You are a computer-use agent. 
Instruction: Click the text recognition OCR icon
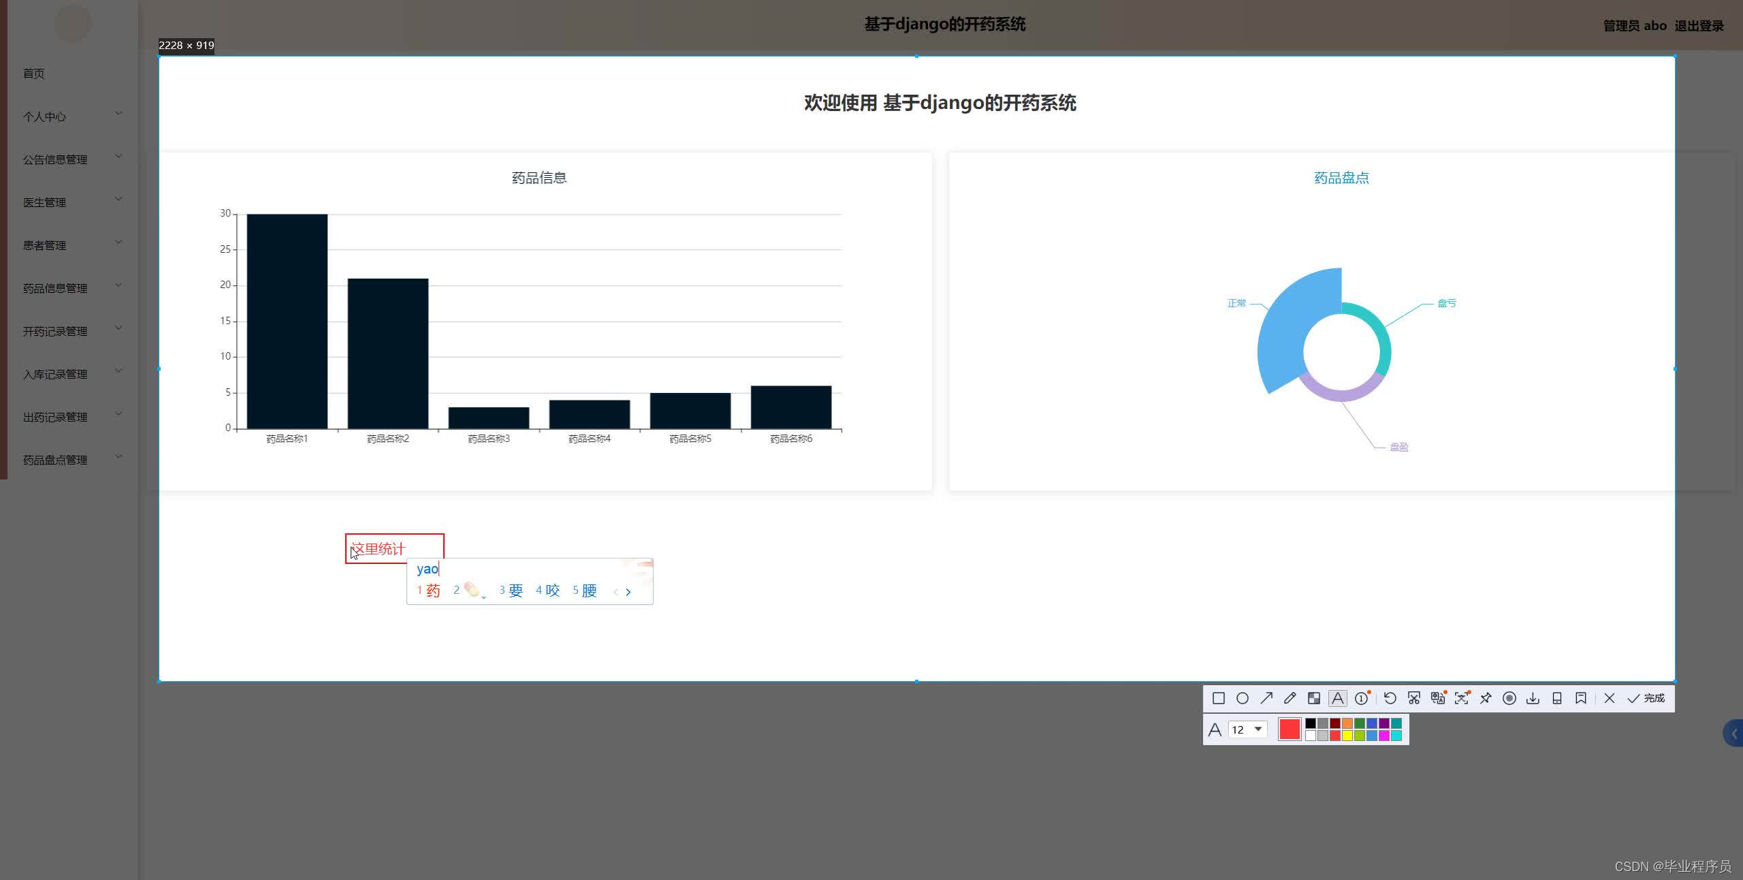tap(1462, 698)
